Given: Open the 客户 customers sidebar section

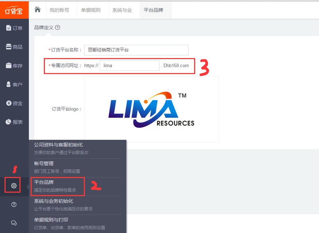Looking at the screenshot, I should click(14, 85).
